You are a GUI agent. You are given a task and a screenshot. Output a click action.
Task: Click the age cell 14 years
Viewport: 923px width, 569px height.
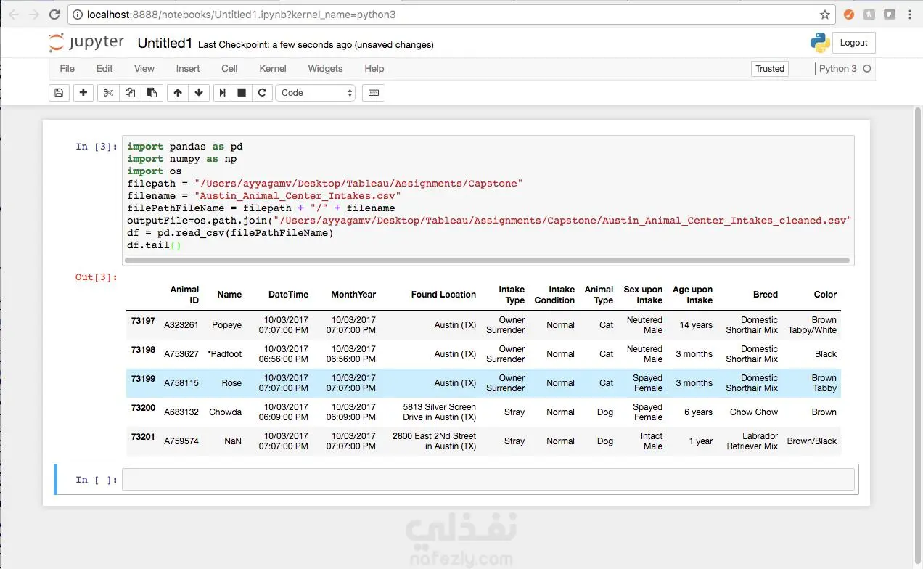point(697,325)
